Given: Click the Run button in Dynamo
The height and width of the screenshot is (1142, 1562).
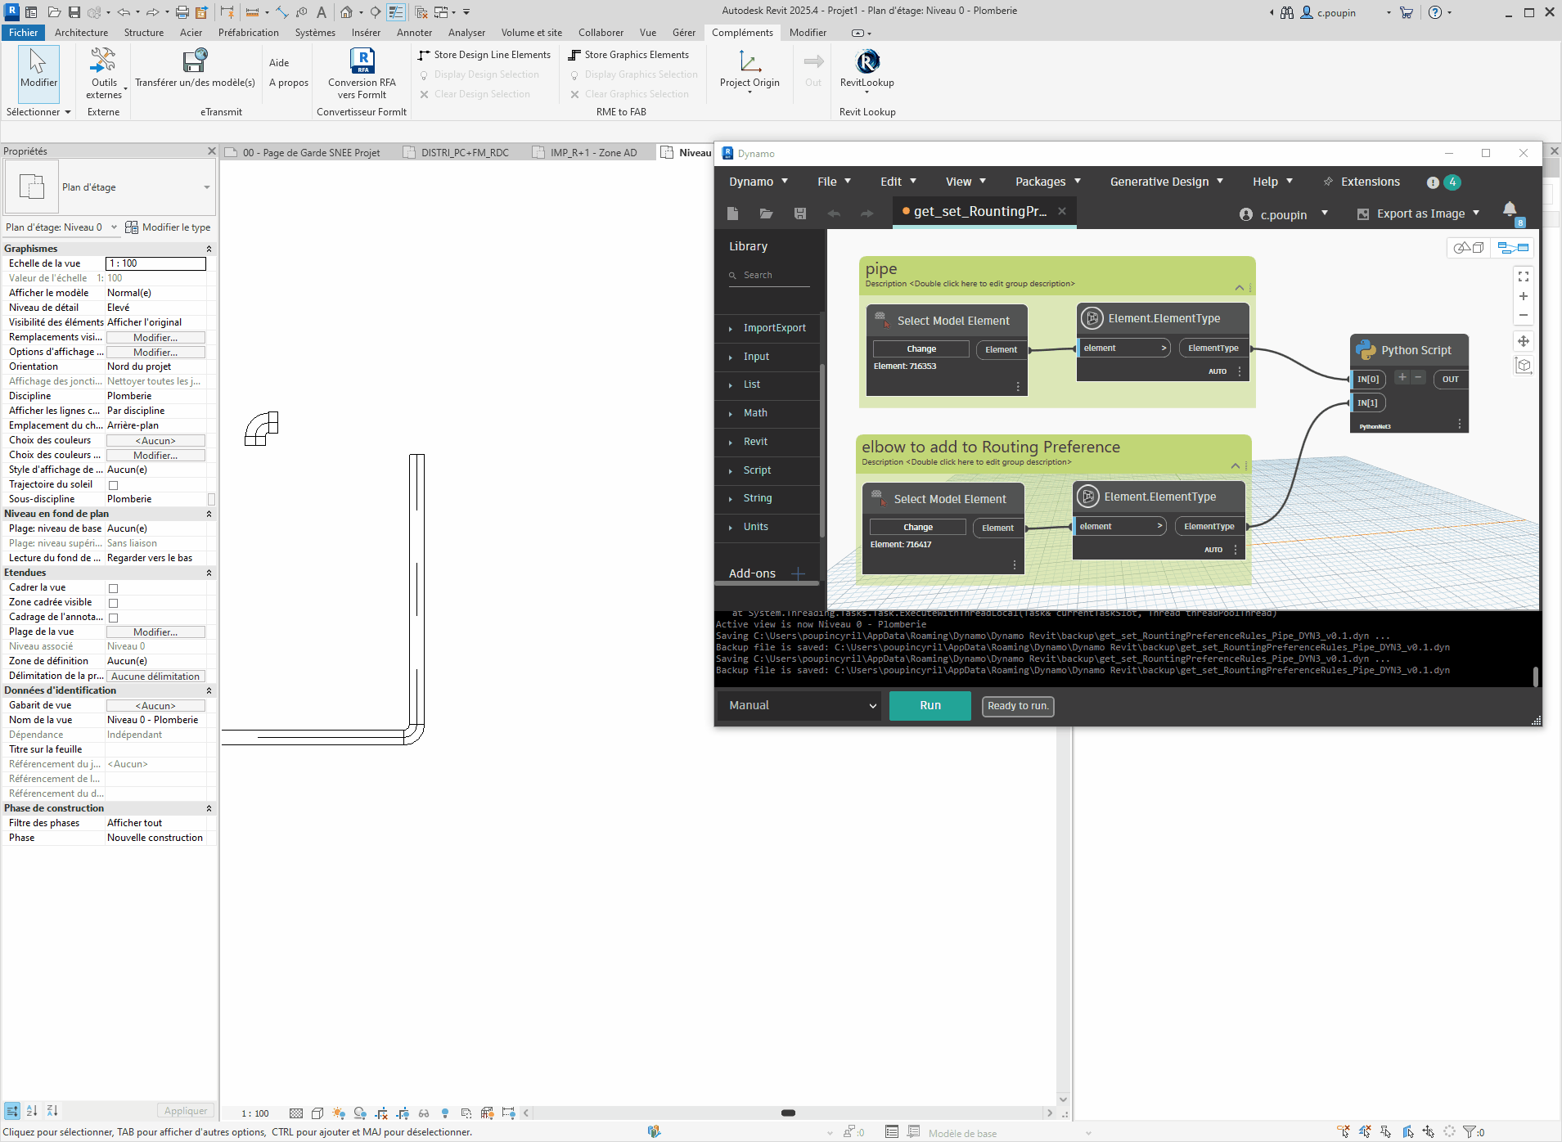Looking at the screenshot, I should coord(930,705).
